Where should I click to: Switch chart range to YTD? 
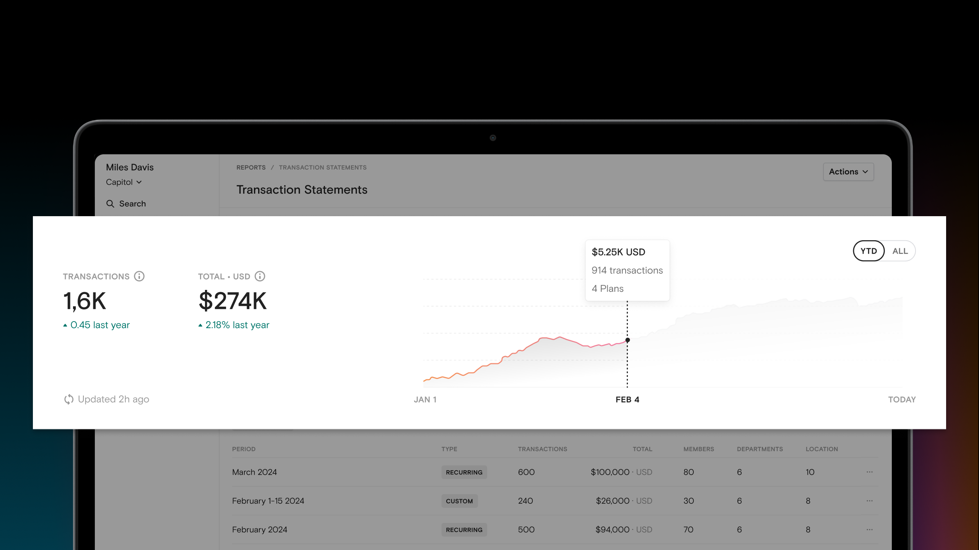coord(868,251)
